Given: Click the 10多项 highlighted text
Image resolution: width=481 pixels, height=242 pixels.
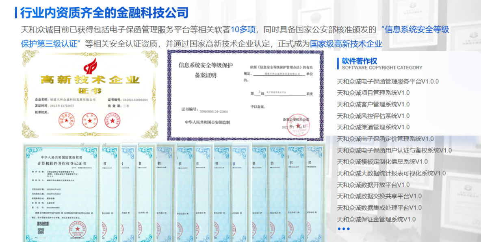Looking at the screenshot, I should click(243, 30).
